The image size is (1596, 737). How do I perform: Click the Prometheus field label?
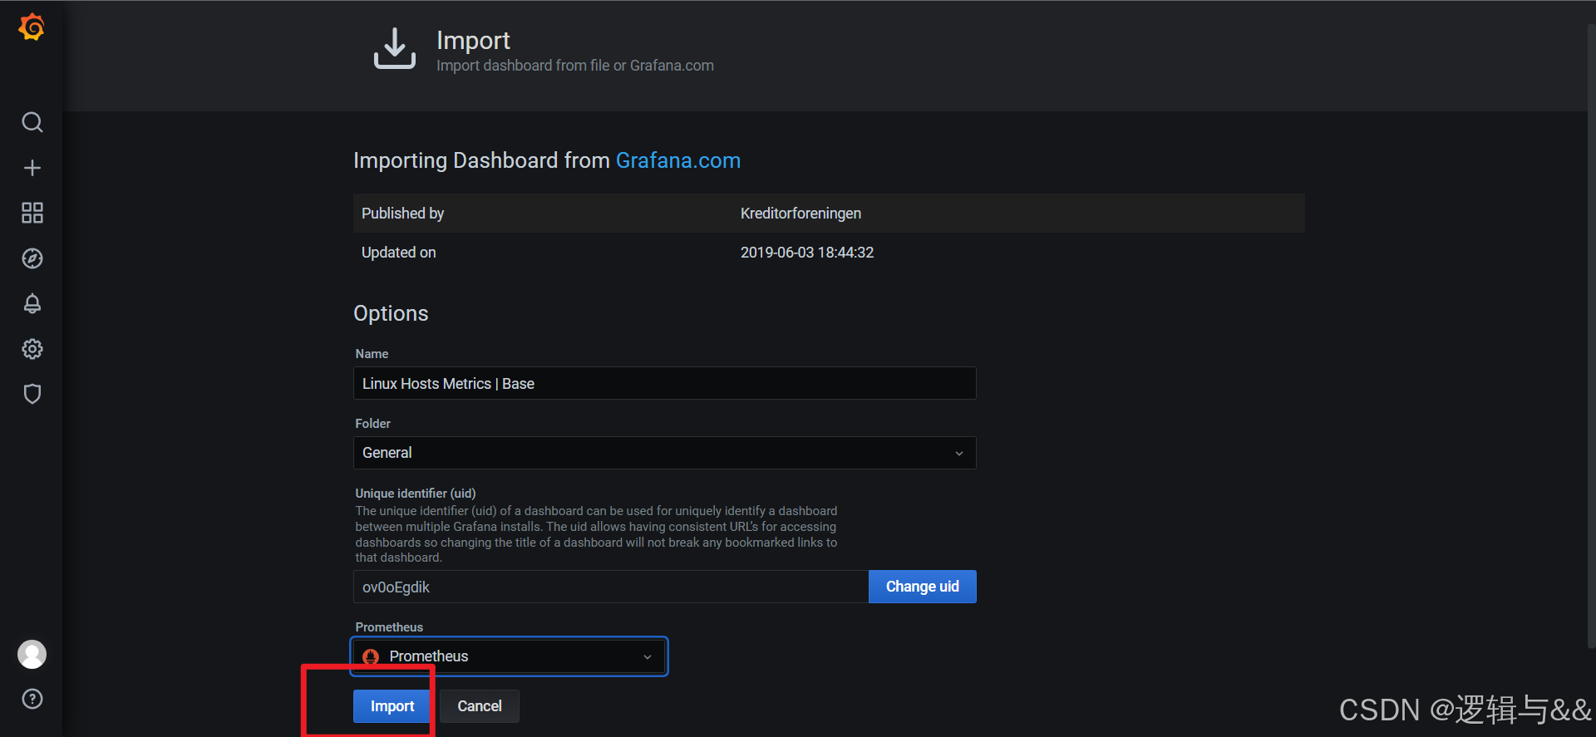[389, 627]
